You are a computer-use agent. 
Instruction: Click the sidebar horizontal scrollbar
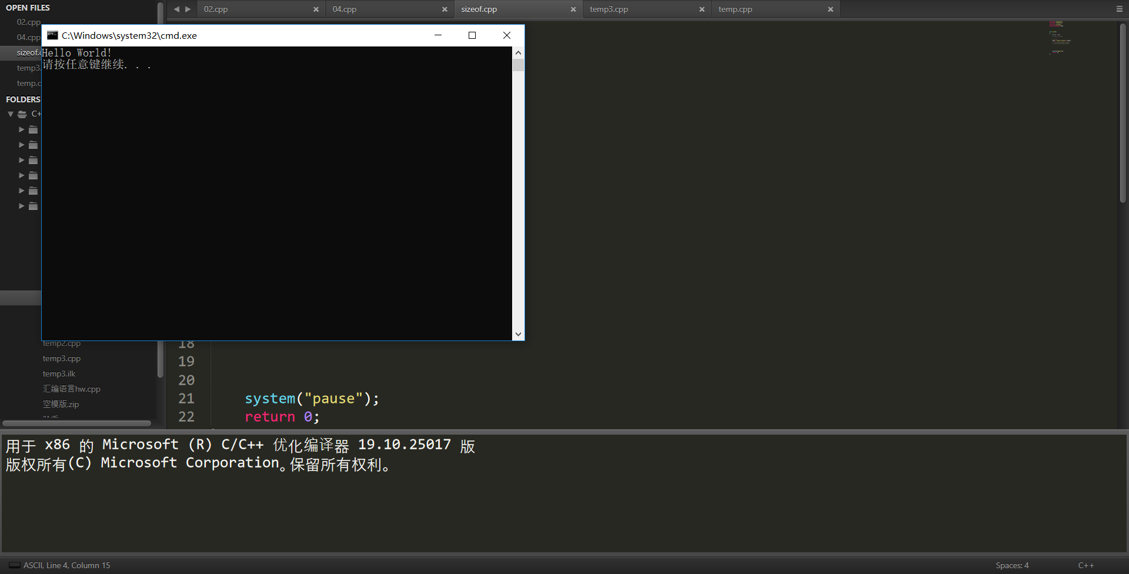(76, 423)
